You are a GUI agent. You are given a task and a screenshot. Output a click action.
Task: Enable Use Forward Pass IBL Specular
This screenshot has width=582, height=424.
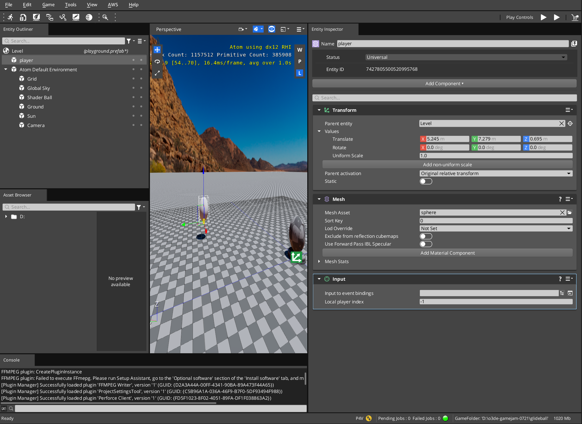tap(426, 244)
